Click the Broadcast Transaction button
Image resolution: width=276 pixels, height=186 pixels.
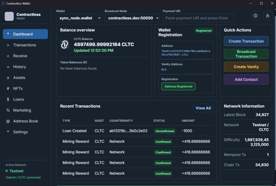click(246, 54)
